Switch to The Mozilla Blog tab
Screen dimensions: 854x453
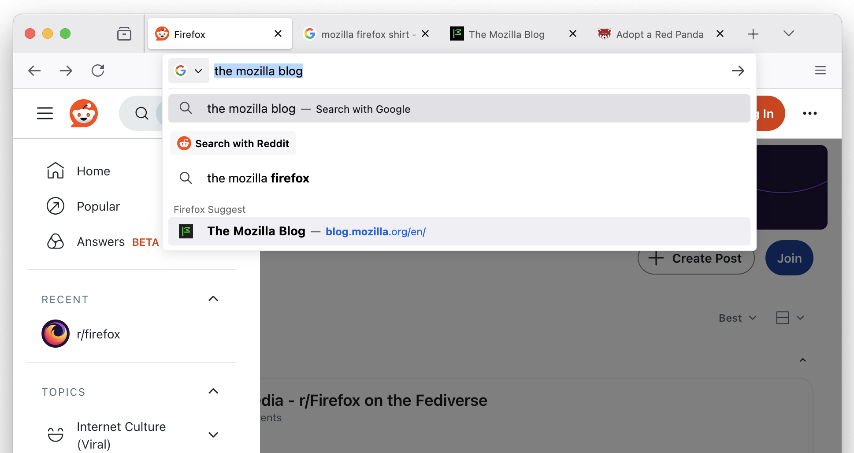pyautogui.click(x=506, y=34)
